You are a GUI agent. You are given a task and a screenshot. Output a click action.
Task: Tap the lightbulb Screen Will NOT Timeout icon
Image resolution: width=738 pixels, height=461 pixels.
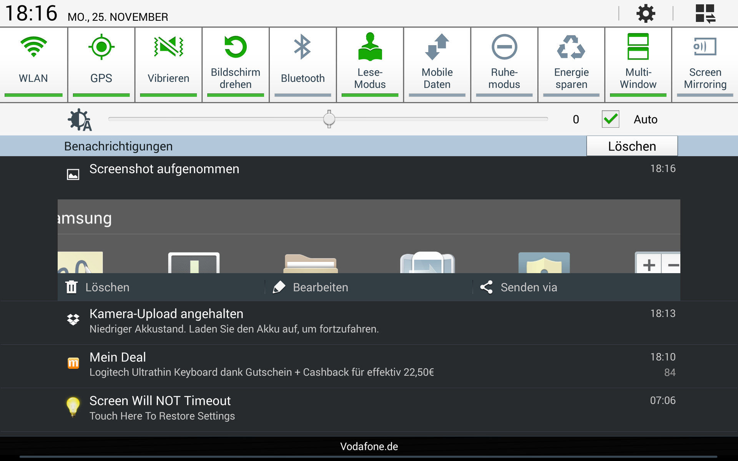tap(73, 406)
